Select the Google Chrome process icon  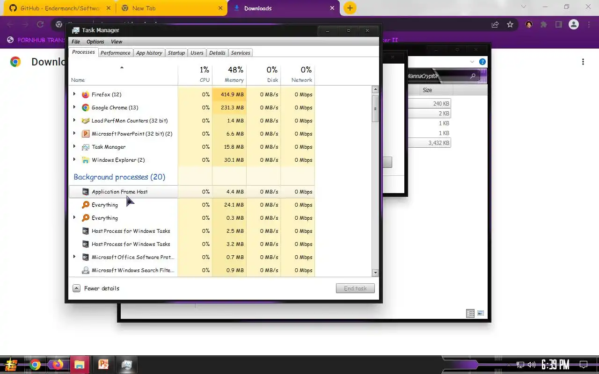coord(85,108)
